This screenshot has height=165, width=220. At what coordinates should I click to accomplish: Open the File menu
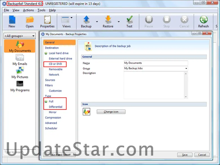click(x=6, y=10)
